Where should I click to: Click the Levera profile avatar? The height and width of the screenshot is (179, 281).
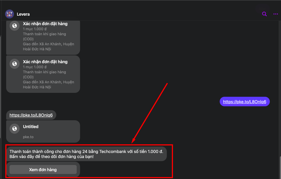coord(9,14)
